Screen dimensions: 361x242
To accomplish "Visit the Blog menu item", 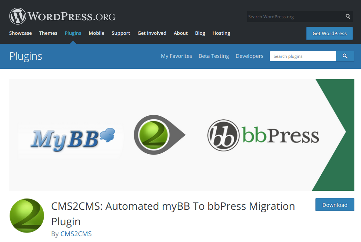I will coord(200,33).
